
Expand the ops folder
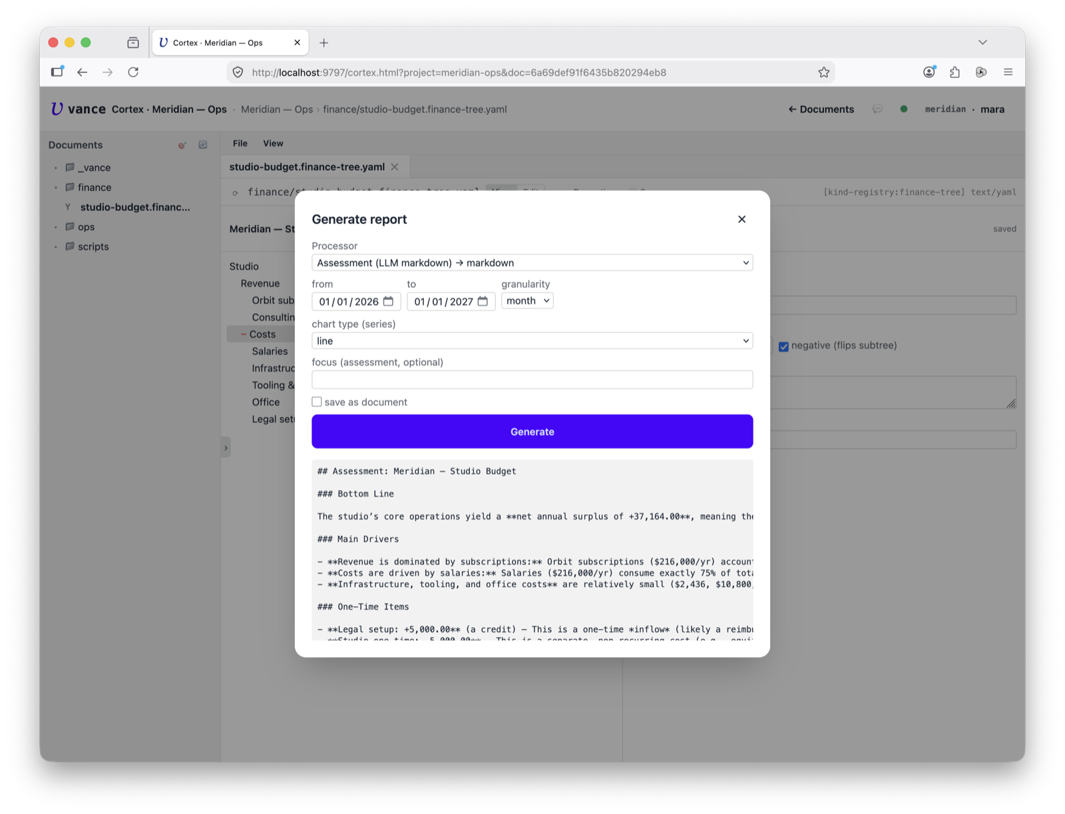click(x=56, y=227)
